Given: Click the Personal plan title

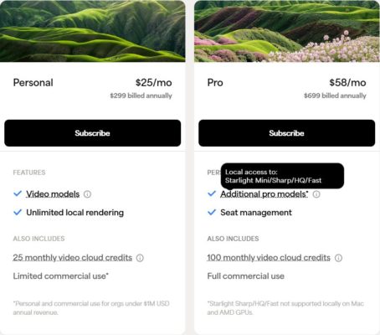Looking at the screenshot, I should coord(33,83).
